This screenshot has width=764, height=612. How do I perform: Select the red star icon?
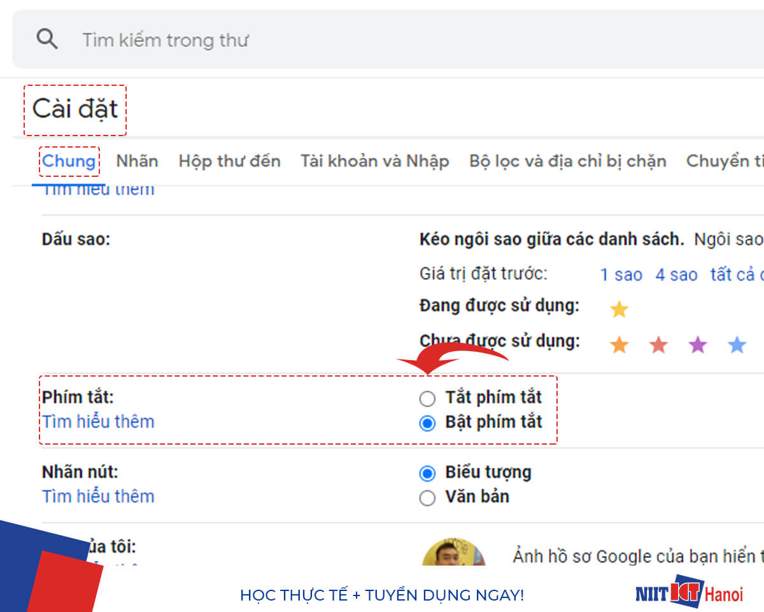(x=658, y=344)
